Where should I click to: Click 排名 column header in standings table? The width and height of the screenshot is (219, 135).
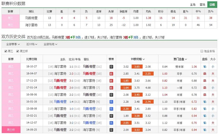click(173, 11)
